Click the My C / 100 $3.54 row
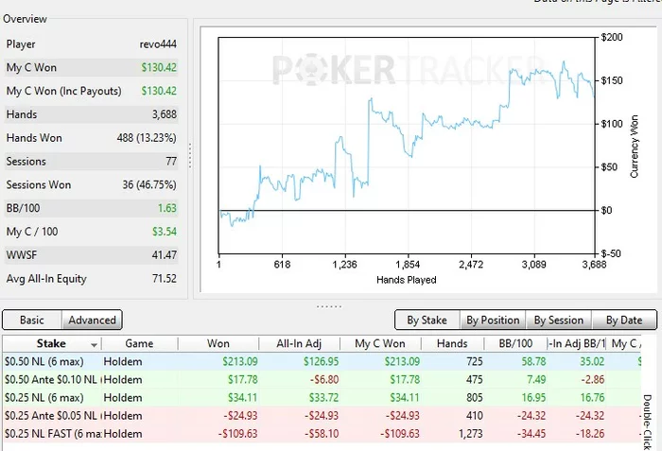The image size is (662, 451). (x=91, y=232)
